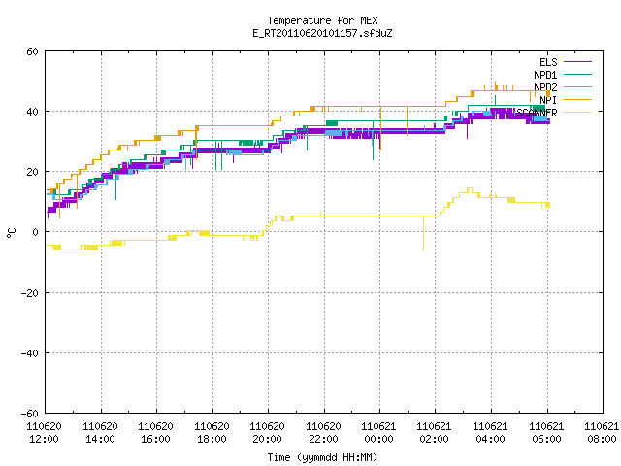Image resolution: width=621 pixels, height=466 pixels.
Task: Click the SCANNER legend label
Action: pyautogui.click(x=537, y=113)
